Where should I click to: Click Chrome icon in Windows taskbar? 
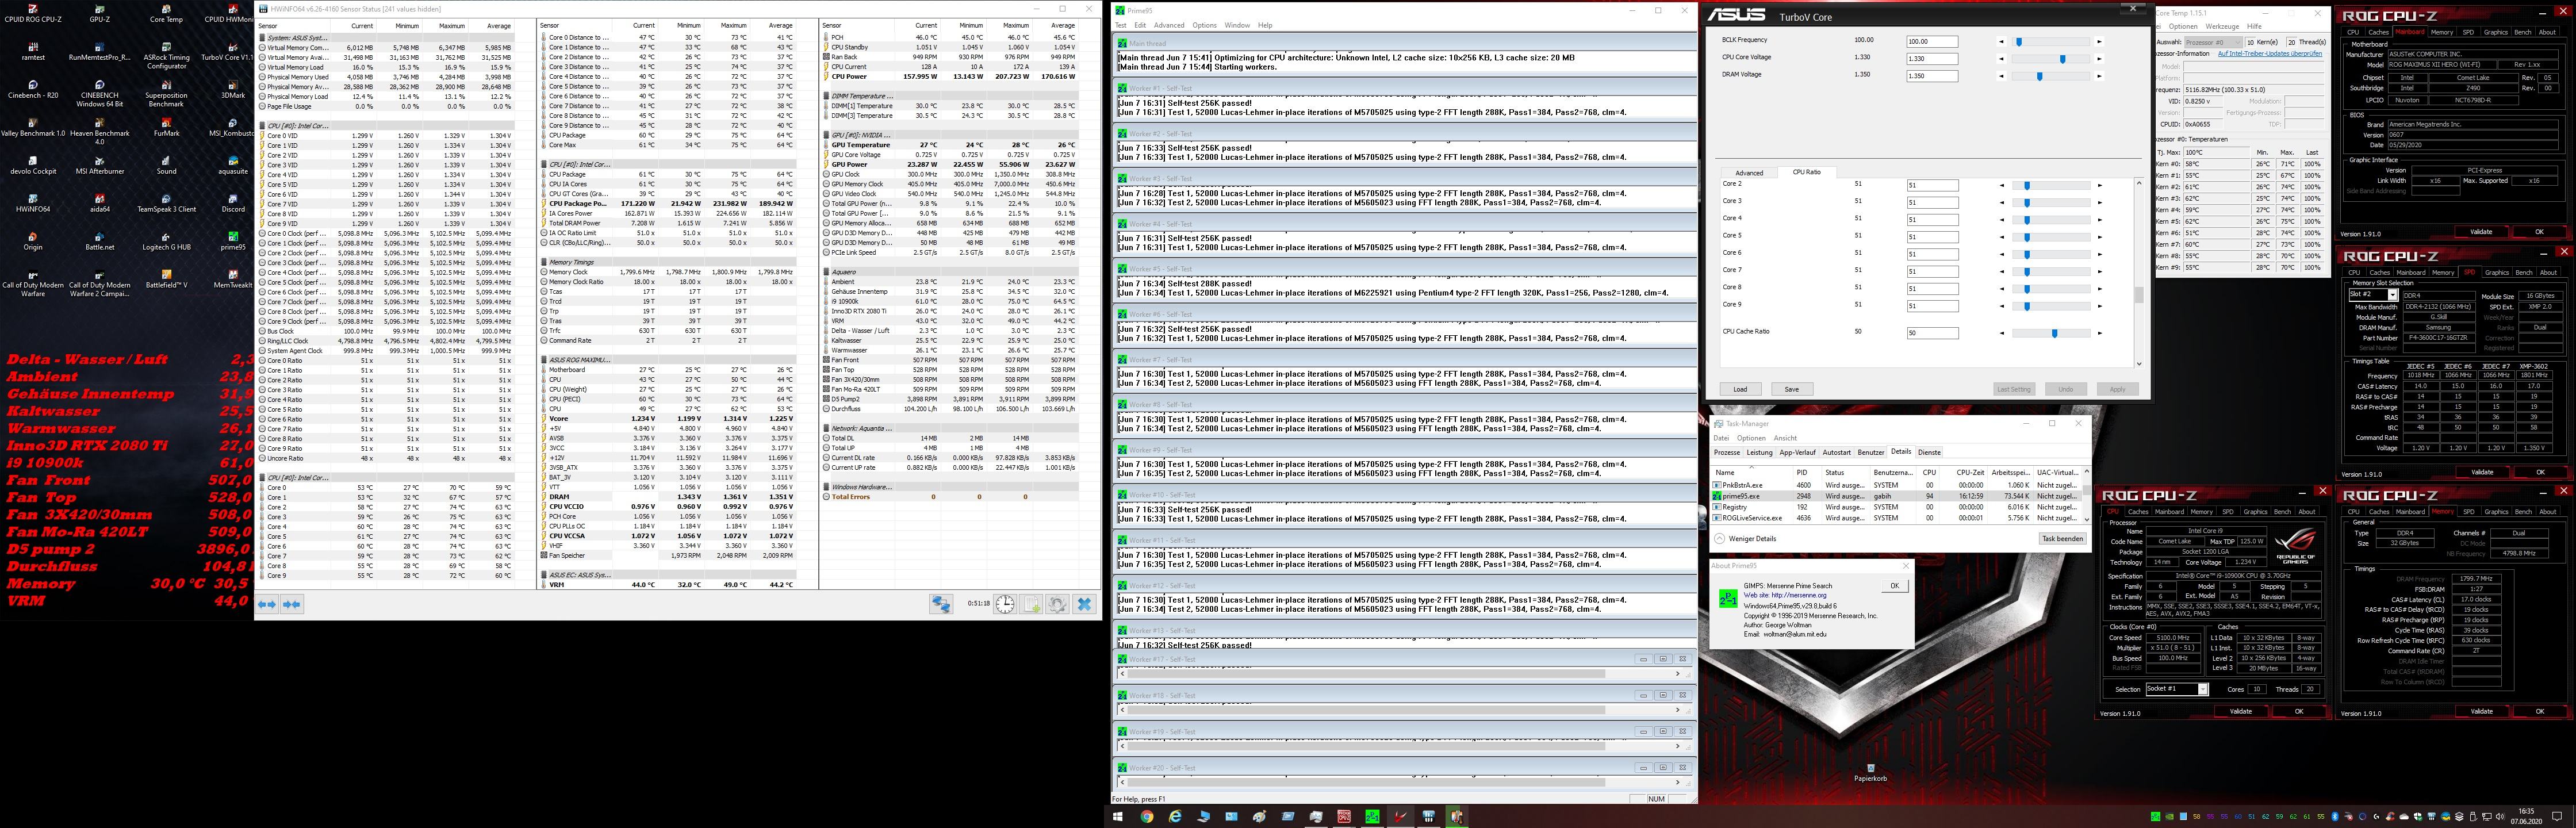pyautogui.click(x=1146, y=817)
